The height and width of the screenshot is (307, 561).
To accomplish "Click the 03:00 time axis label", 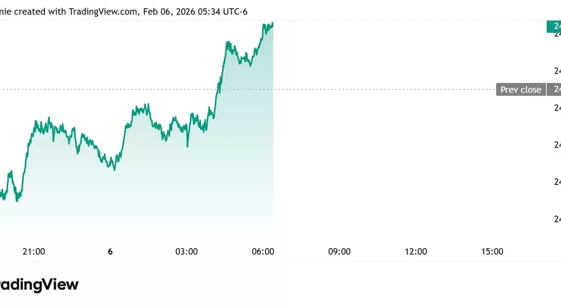I will pos(186,251).
